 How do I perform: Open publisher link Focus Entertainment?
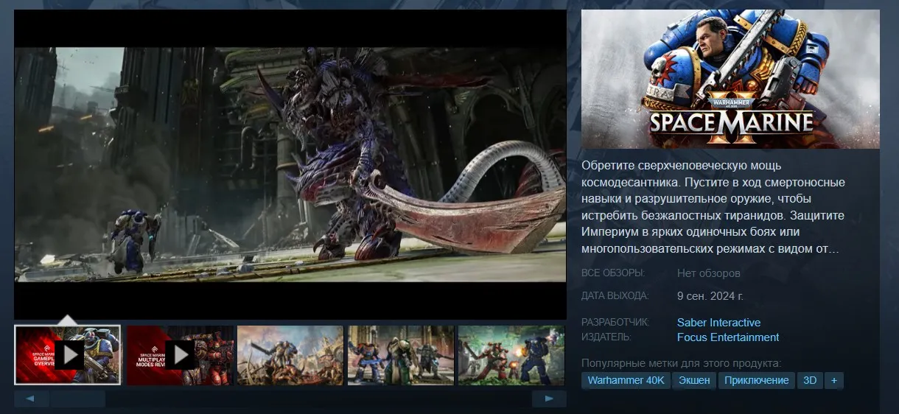point(728,337)
